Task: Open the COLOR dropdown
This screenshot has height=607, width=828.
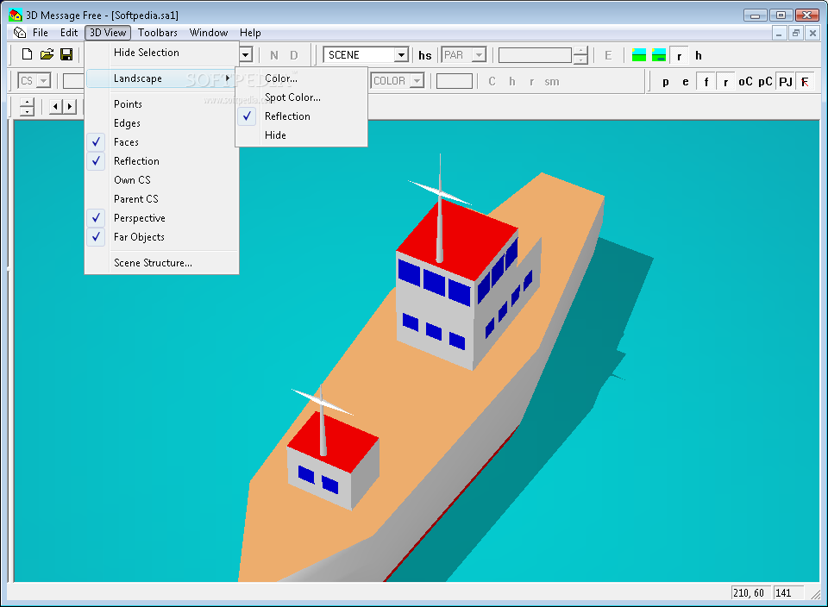Action: click(417, 81)
